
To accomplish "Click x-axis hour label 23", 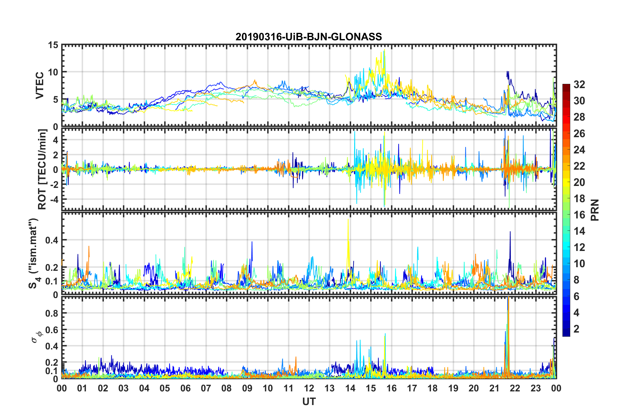I will tap(535, 388).
